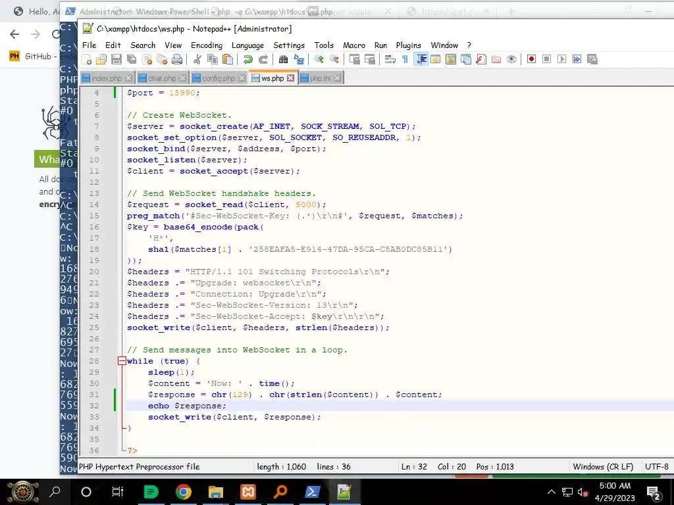
Task: Open the Document List icon
Action: (x=466, y=59)
